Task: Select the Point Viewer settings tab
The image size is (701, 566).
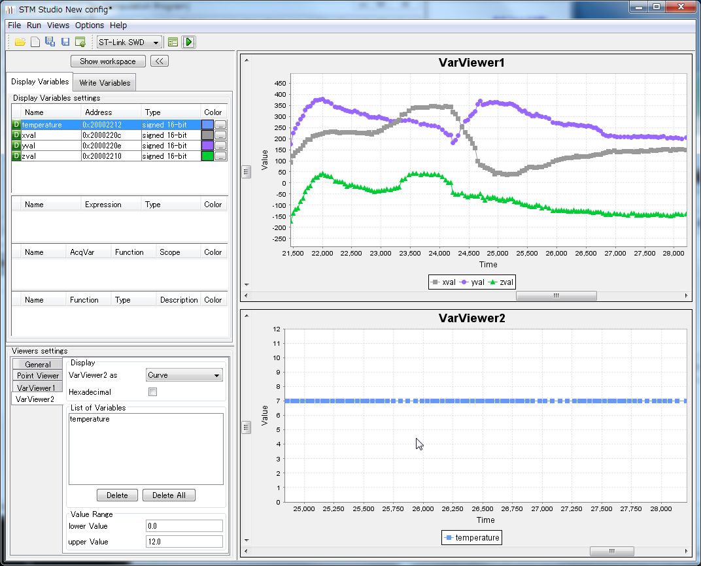Action: (x=38, y=376)
